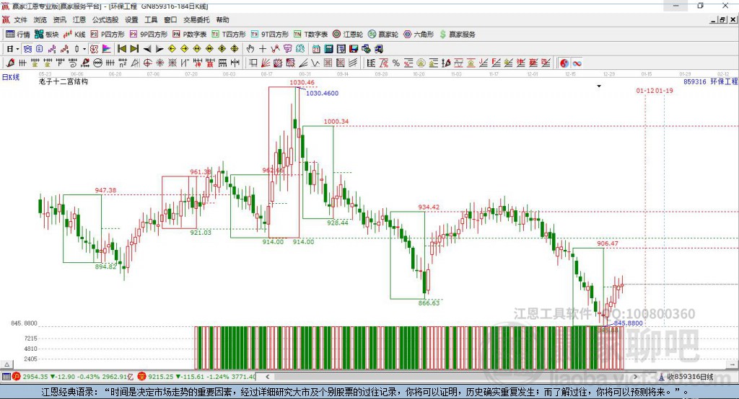This screenshot has height=399, width=739.
Task: Open 赢家服务 service link
Action: [x=457, y=35]
